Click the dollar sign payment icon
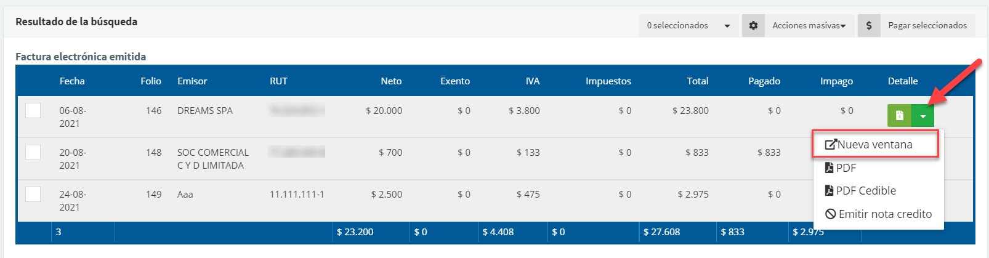Viewport: 989px width, 258px height. [869, 26]
